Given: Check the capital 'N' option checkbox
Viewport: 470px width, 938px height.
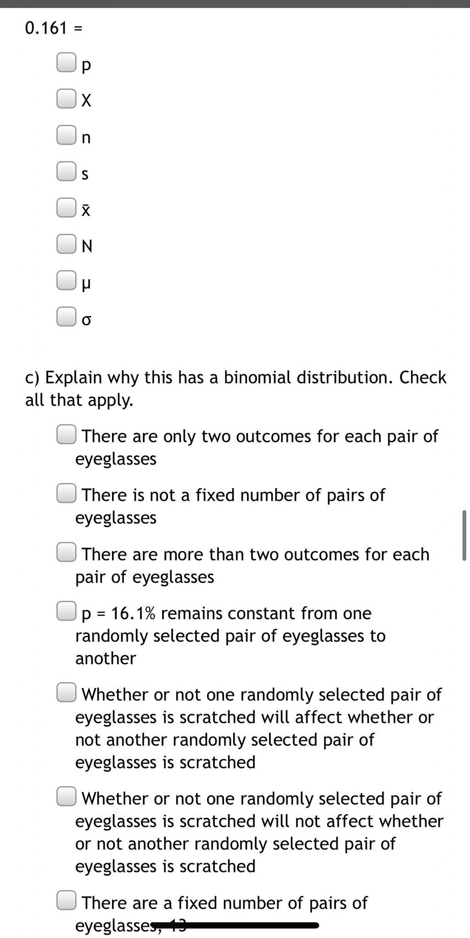Looking at the screenshot, I should click(66, 244).
